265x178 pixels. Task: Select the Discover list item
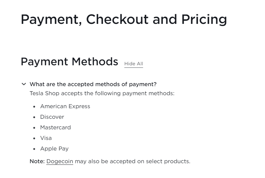click(x=52, y=117)
